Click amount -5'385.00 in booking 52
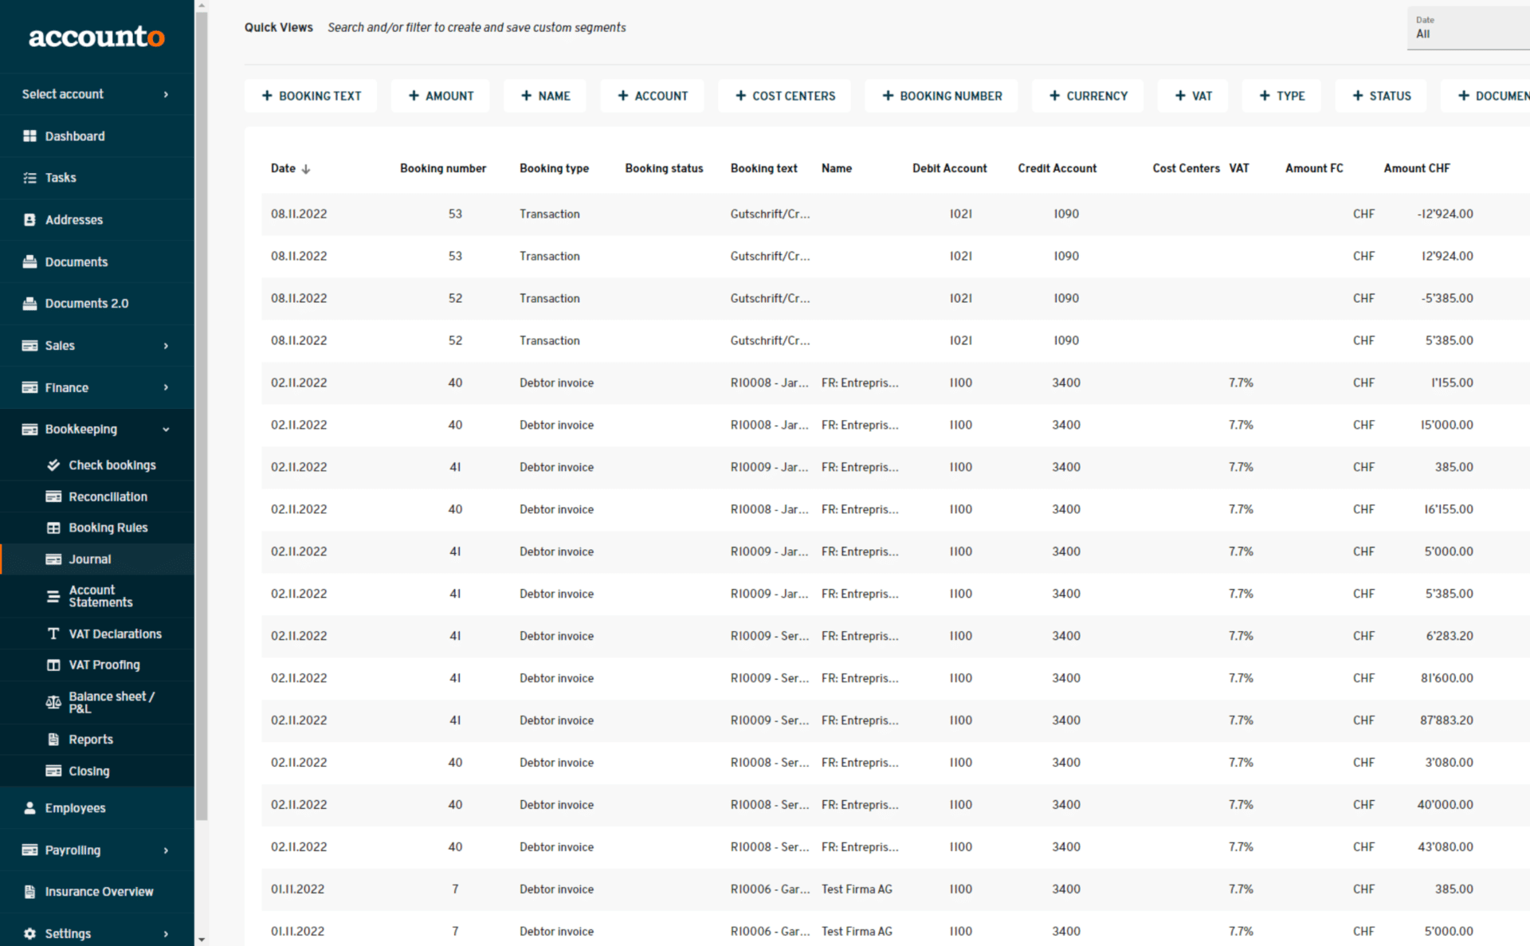The image size is (1530, 946). click(1447, 298)
